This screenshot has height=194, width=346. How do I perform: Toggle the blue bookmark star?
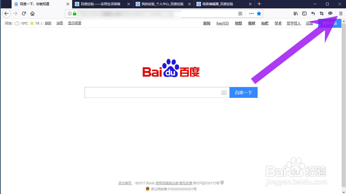(x=259, y=14)
